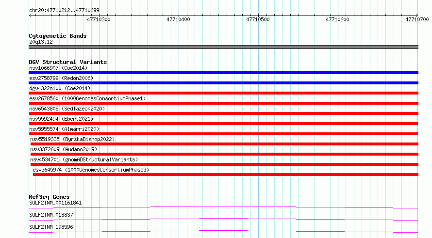Click the 47710700 ruler position label
This screenshot has width=432, height=238.
pos(417,19)
